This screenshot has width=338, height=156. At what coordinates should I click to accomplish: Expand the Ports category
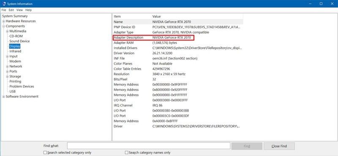[7, 71]
